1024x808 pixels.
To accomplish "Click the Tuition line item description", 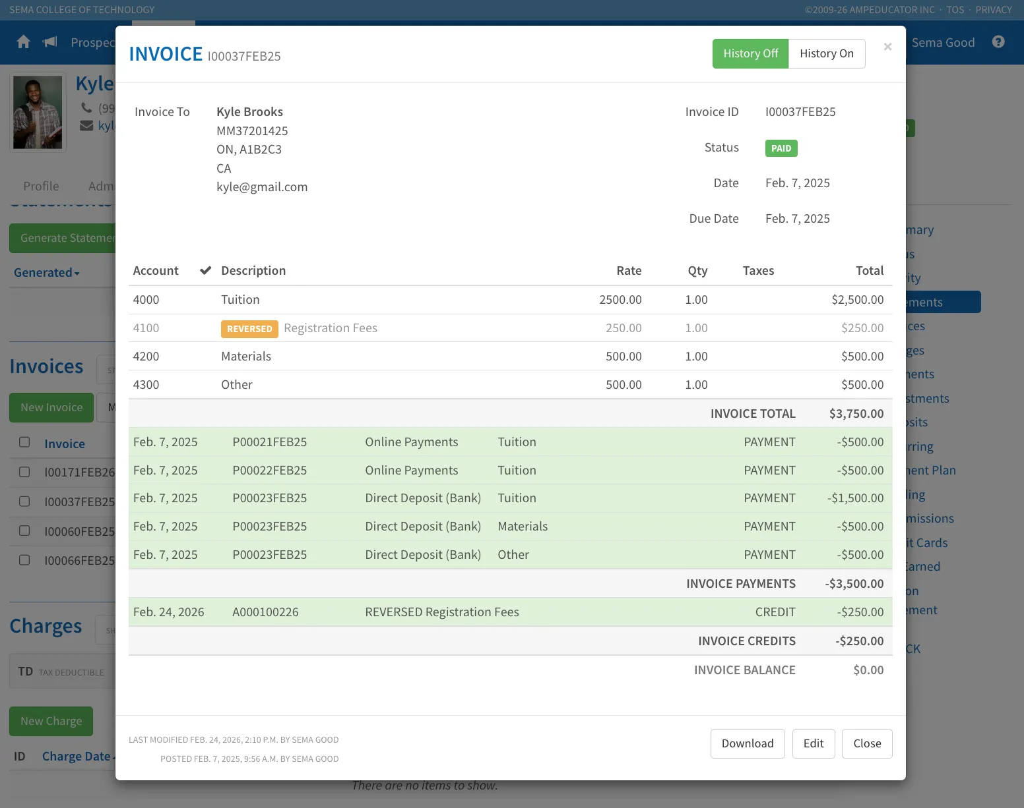I will tap(240, 299).
